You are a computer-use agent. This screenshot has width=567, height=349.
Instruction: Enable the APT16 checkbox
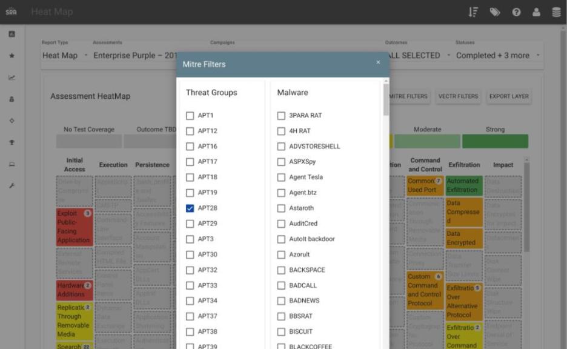click(190, 147)
